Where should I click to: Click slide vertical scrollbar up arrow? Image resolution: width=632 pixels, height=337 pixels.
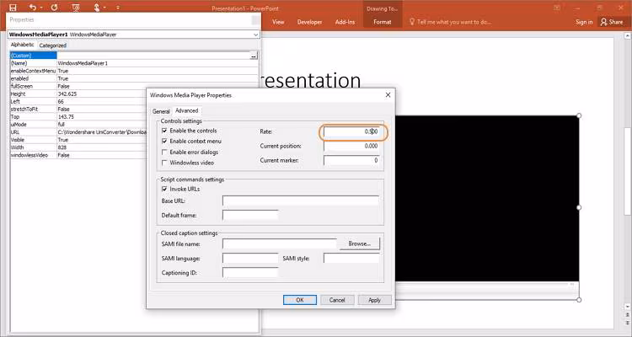(x=628, y=36)
